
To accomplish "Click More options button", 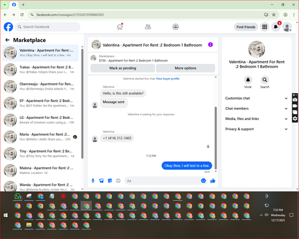I will tap(185, 68).
